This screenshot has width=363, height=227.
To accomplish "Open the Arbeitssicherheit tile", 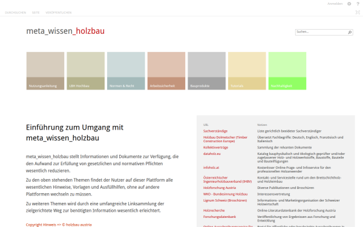I will 166,71.
